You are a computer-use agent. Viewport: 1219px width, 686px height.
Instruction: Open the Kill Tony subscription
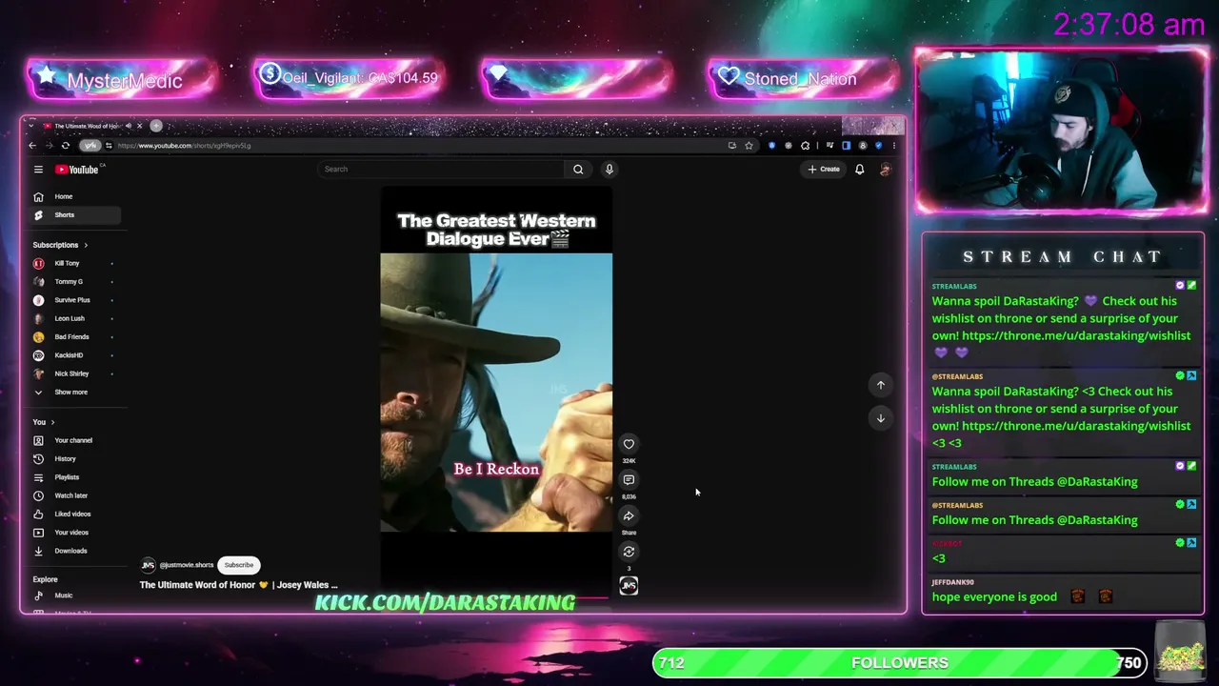pos(73,263)
